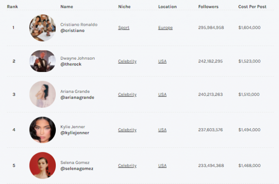Image resolution: width=279 pixels, height=184 pixels.
Task: Open Celebrity niche for Dwayne Johnson
Action: click(127, 61)
